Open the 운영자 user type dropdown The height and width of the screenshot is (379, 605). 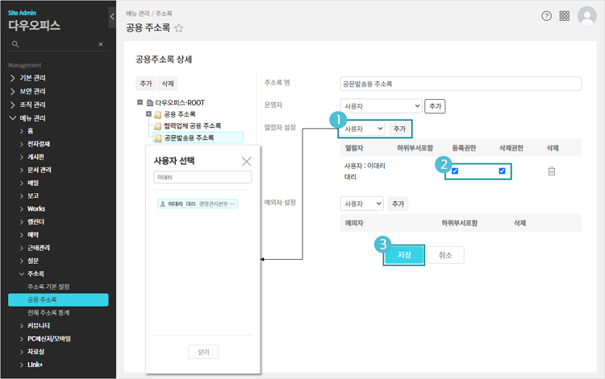click(382, 105)
